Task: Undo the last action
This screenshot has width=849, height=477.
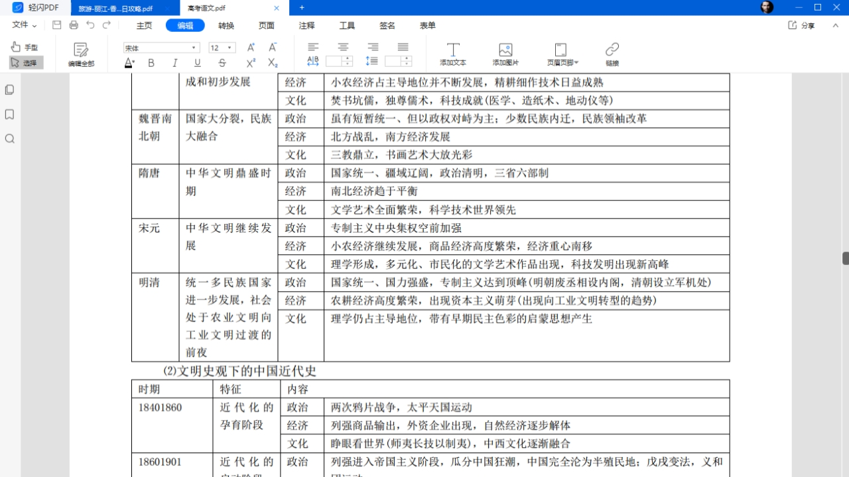Action: (90, 25)
